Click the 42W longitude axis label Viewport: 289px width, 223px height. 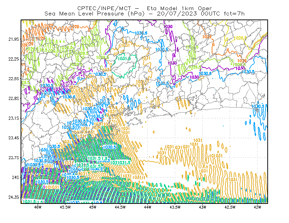click(x=257, y=207)
